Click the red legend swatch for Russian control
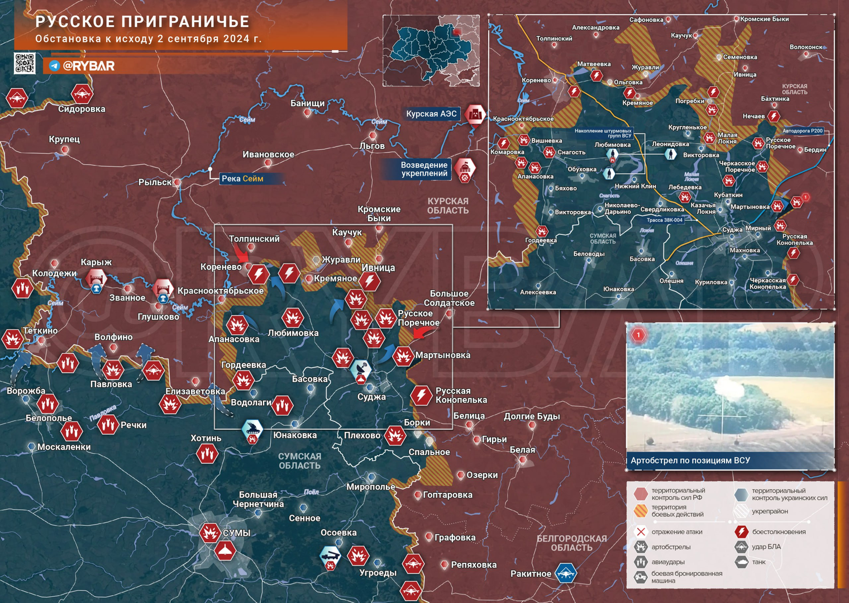The width and height of the screenshot is (849, 603). [x=641, y=494]
